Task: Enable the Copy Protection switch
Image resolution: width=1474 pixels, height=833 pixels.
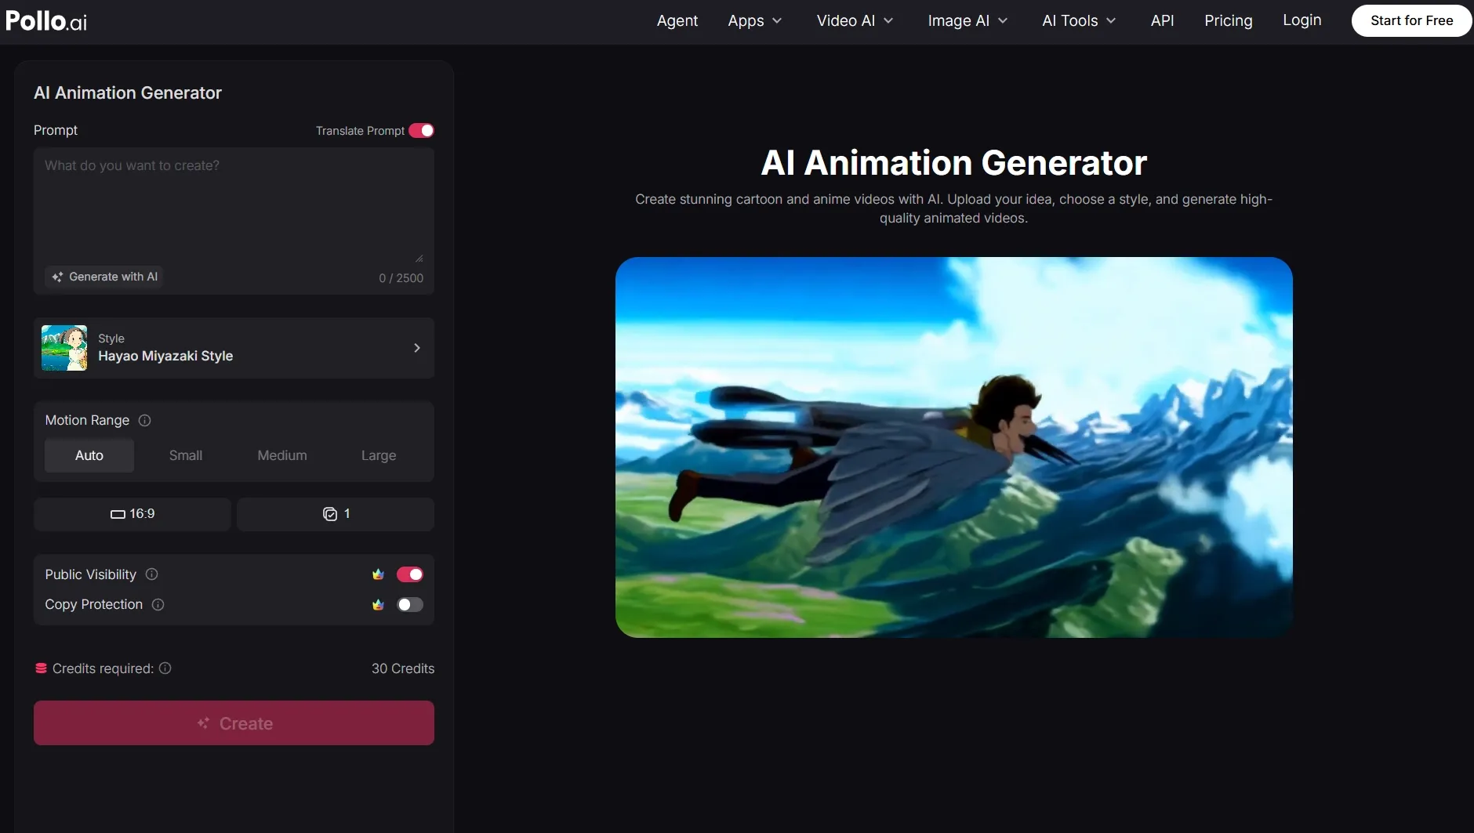Action: [x=409, y=605]
